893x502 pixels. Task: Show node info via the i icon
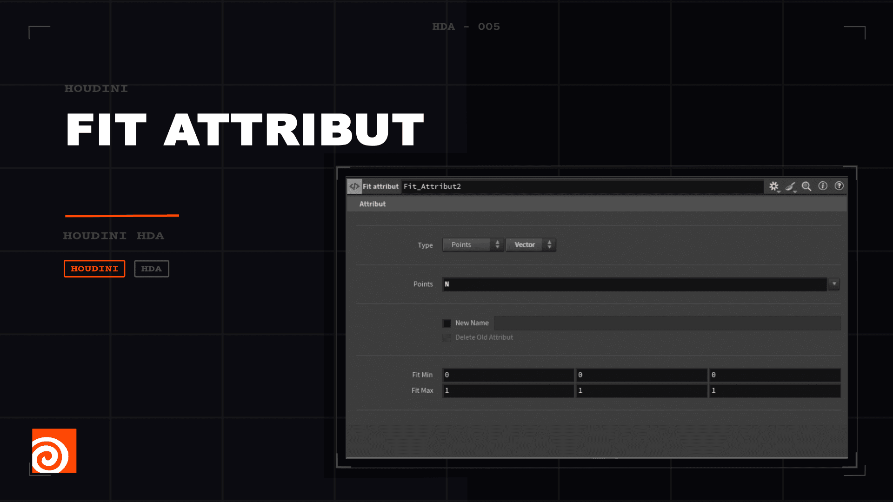(823, 186)
